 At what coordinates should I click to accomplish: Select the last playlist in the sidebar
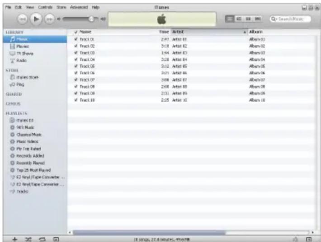(19, 191)
